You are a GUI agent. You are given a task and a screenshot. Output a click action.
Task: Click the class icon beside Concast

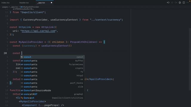(22, 98)
